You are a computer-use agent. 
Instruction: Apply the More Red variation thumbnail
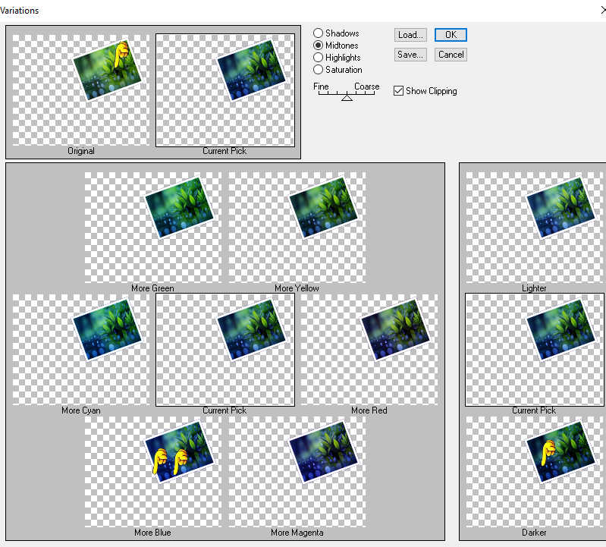coord(369,350)
